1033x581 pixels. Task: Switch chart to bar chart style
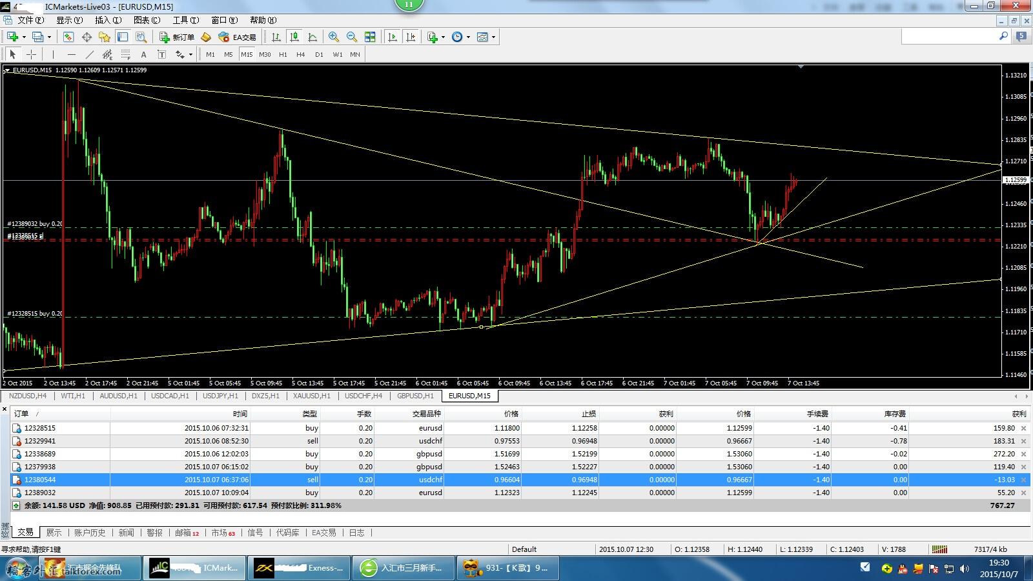pyautogui.click(x=276, y=37)
